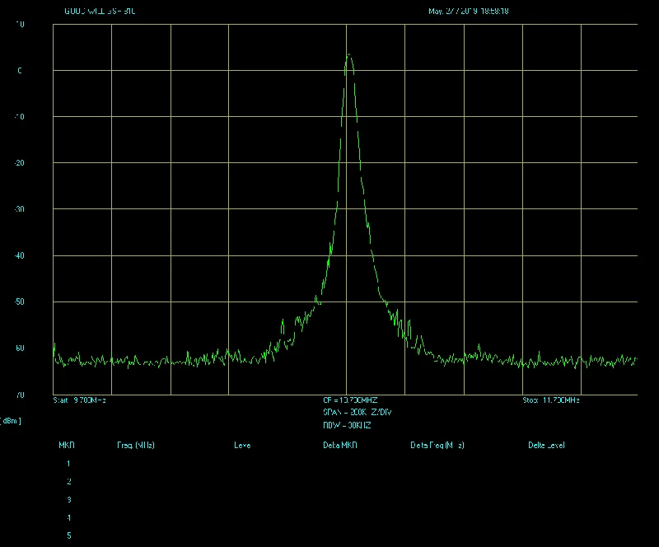Click the SPAN per division readout

358,413
